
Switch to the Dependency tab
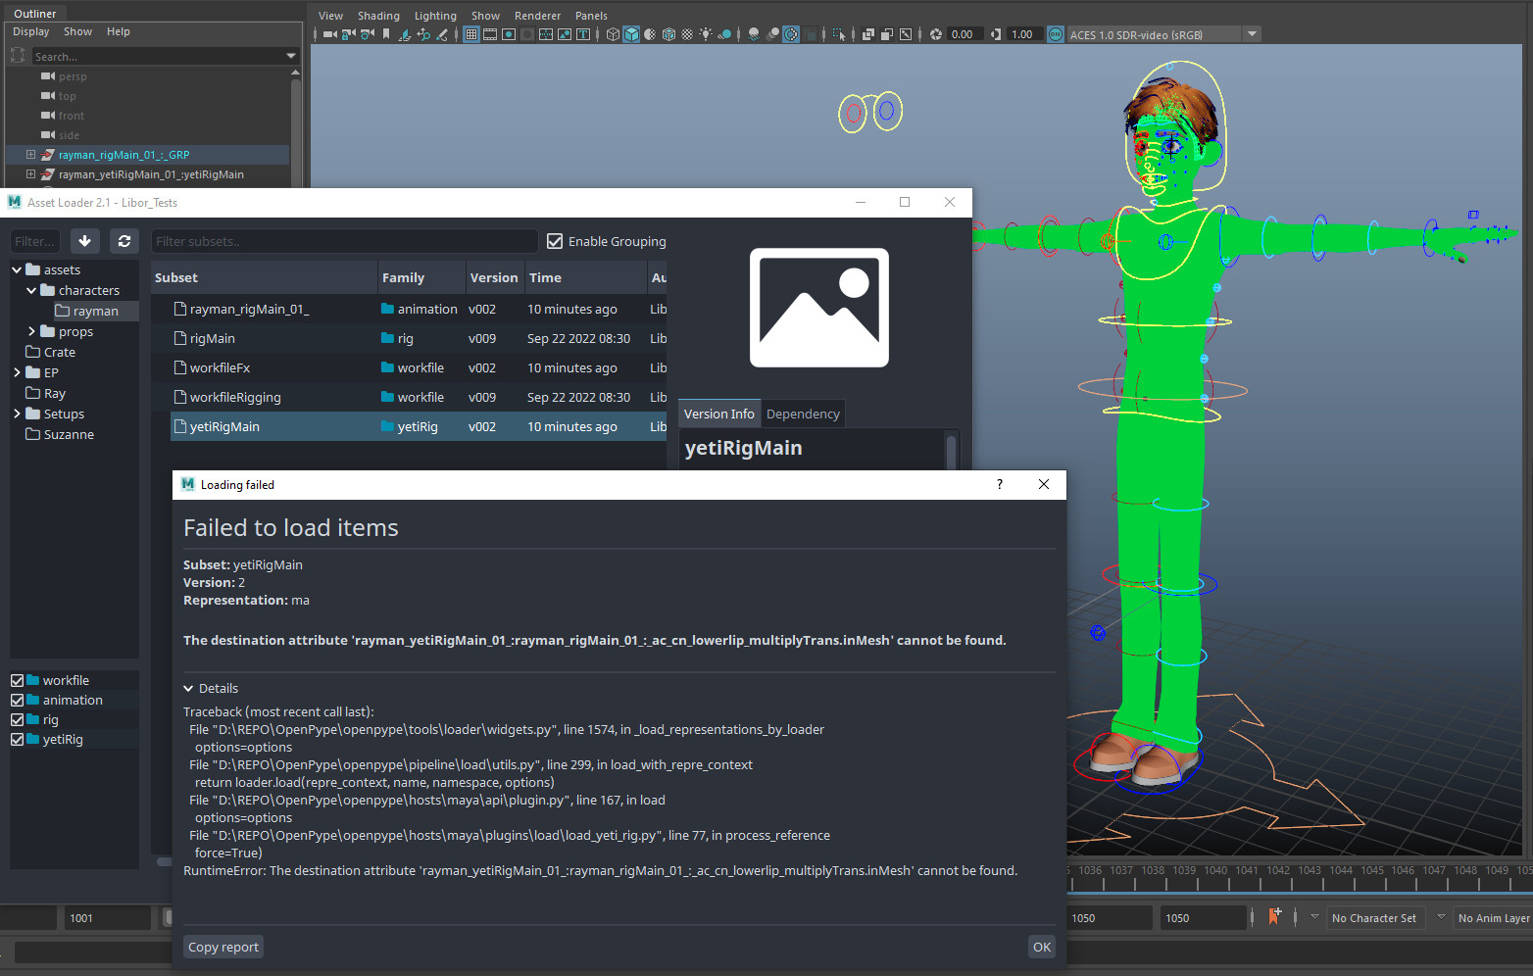coord(803,414)
